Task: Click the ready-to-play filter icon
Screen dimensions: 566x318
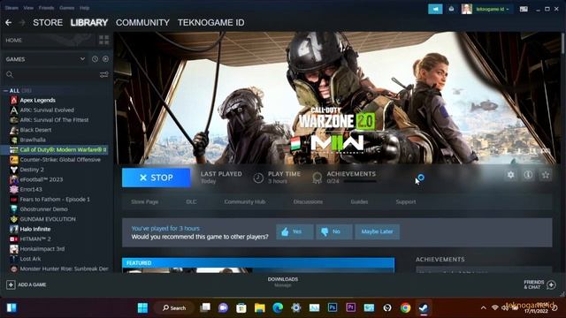Action: coord(105,59)
